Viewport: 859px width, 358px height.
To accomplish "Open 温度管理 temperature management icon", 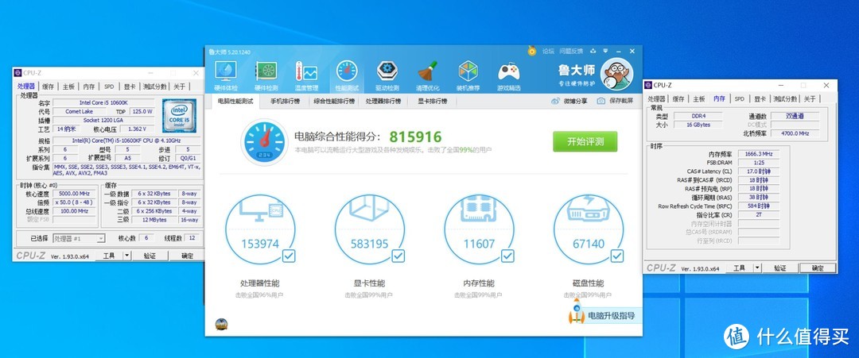I will tap(305, 71).
